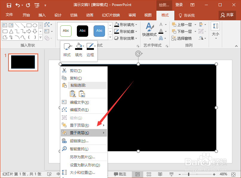This screenshot has width=241, height=178.
Task: Expand 置于顶层(R) submenu
Action: (x=84, y=125)
